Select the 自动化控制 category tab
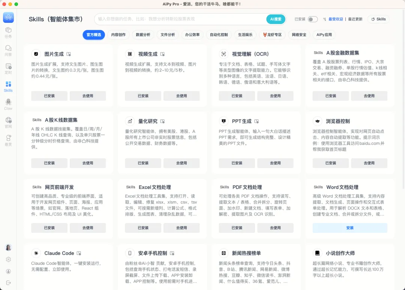This screenshot has width=405, height=290. coord(219,35)
